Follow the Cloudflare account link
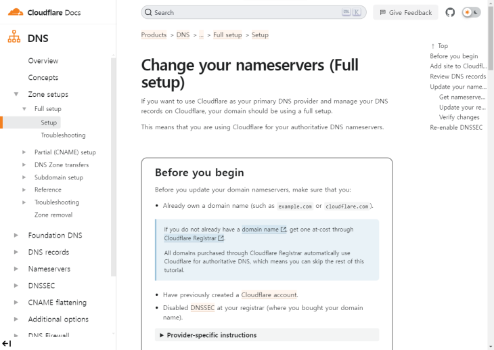This screenshot has width=494, height=350. 269,294
